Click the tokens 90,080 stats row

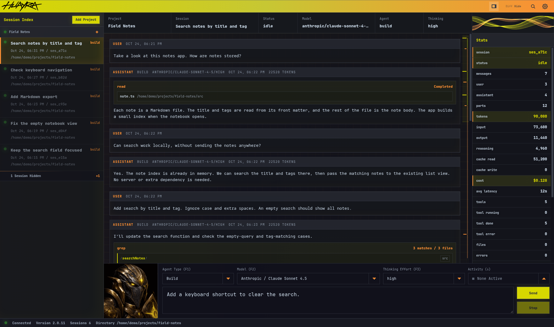click(512, 116)
